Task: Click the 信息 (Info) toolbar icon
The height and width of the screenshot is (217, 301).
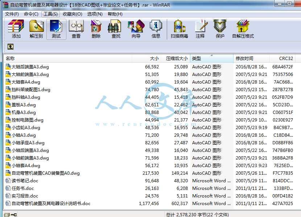Action: [156, 29]
